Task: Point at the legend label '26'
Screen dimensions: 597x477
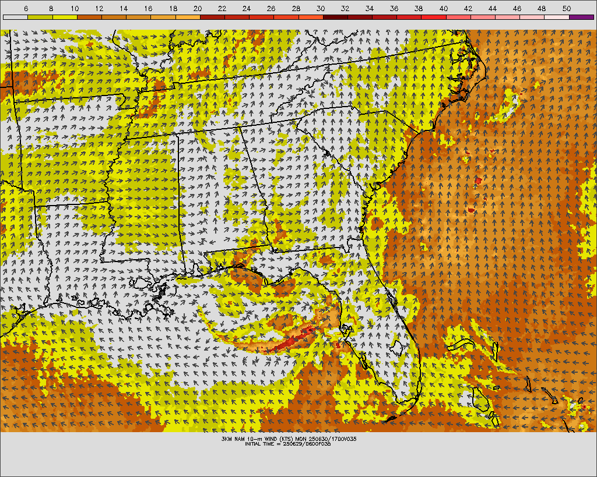Action: pos(271,8)
